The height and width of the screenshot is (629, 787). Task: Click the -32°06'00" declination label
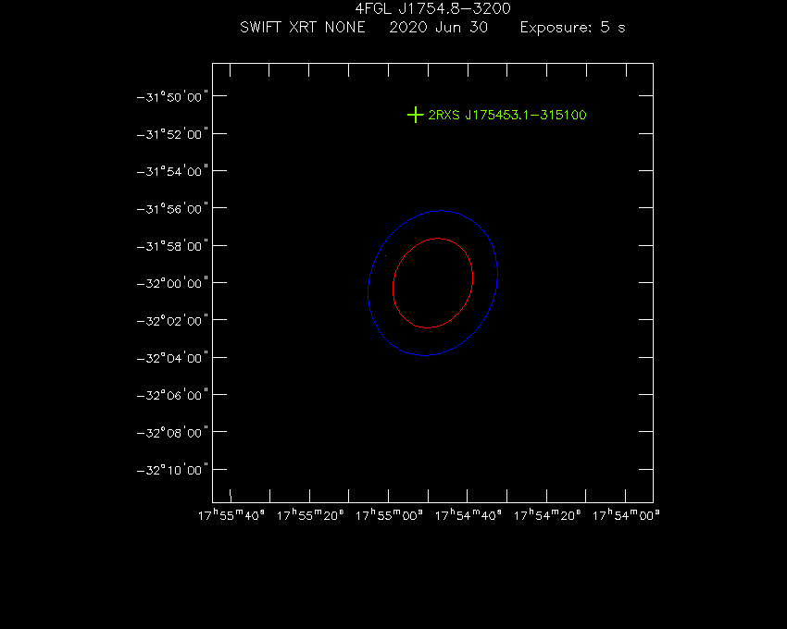pyautogui.click(x=172, y=395)
